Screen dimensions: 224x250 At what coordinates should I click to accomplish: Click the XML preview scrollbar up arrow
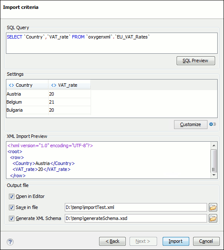pyautogui.click(x=214, y=146)
